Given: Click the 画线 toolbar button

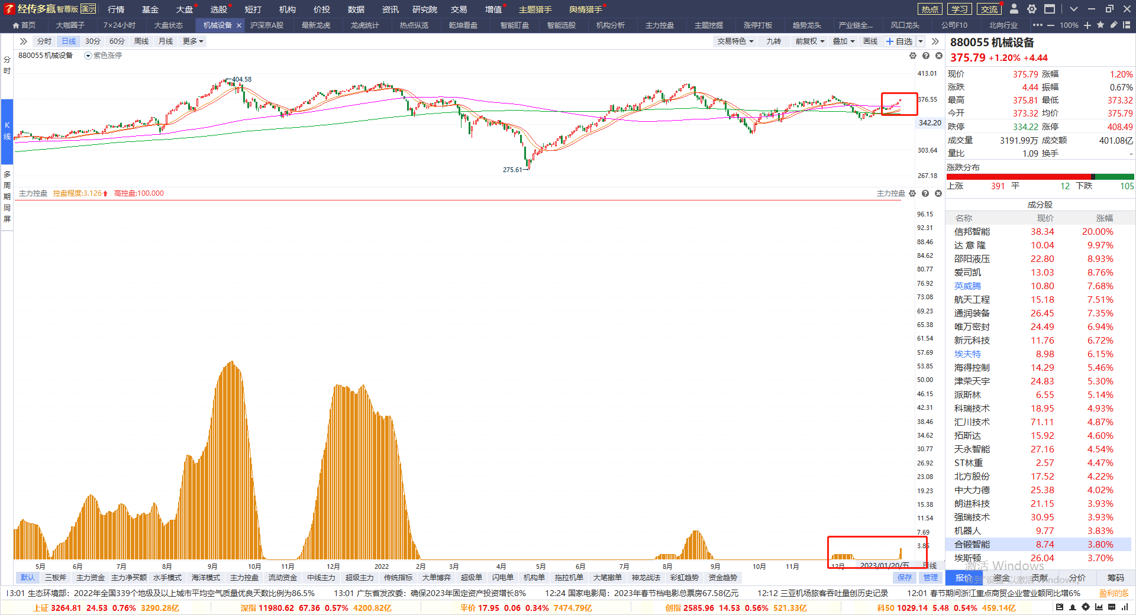Looking at the screenshot, I should click(870, 41).
